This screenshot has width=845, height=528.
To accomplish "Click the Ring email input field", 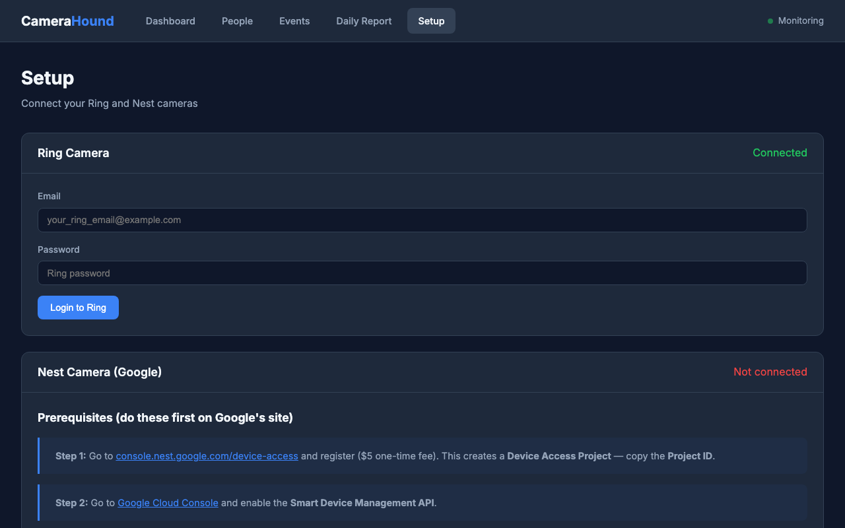I will [x=422, y=220].
